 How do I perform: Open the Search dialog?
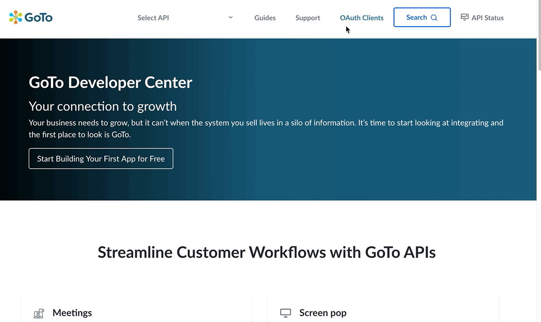pyautogui.click(x=422, y=17)
